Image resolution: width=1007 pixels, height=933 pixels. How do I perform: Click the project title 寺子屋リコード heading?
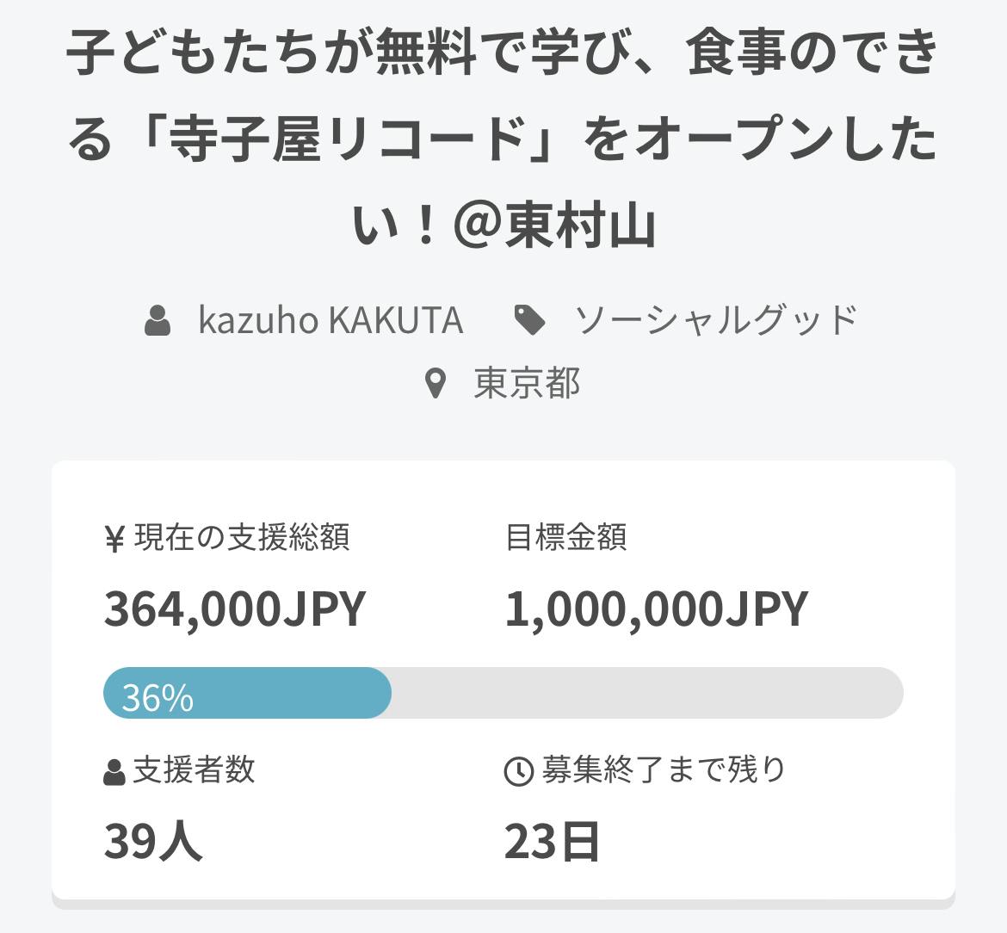504,138
